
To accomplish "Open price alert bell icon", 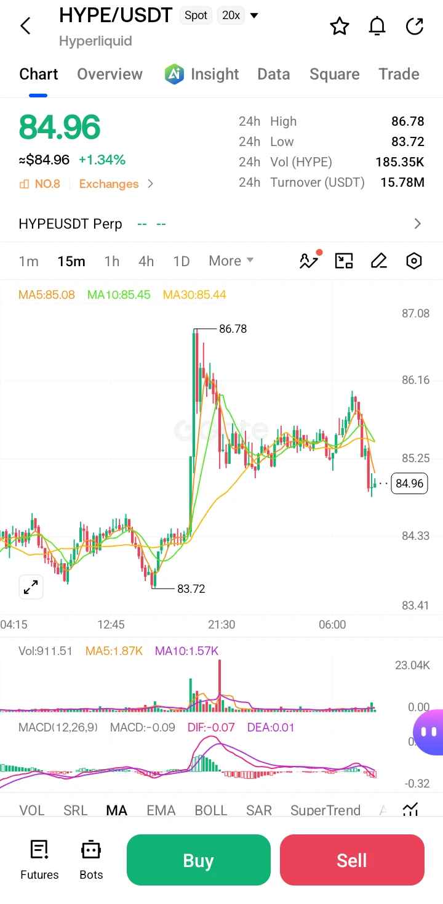I will [x=377, y=26].
